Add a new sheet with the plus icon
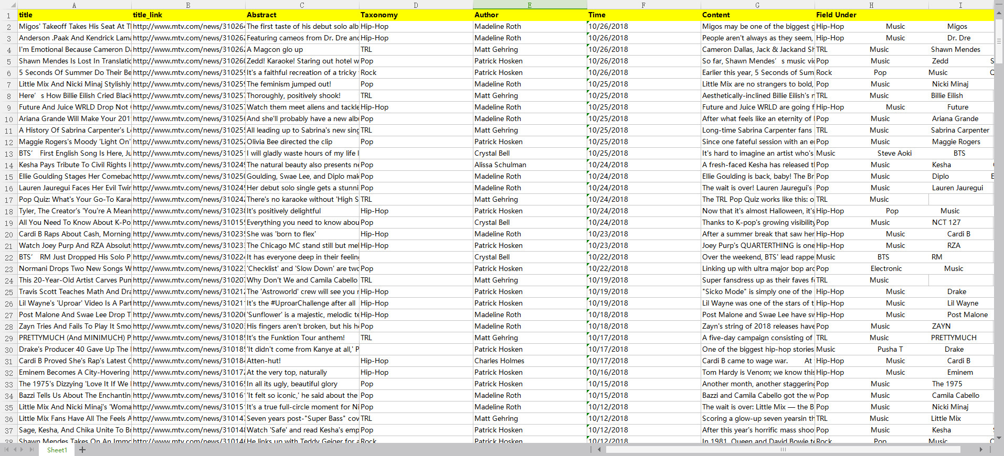Viewport: 1004px width, 456px height. (82, 450)
